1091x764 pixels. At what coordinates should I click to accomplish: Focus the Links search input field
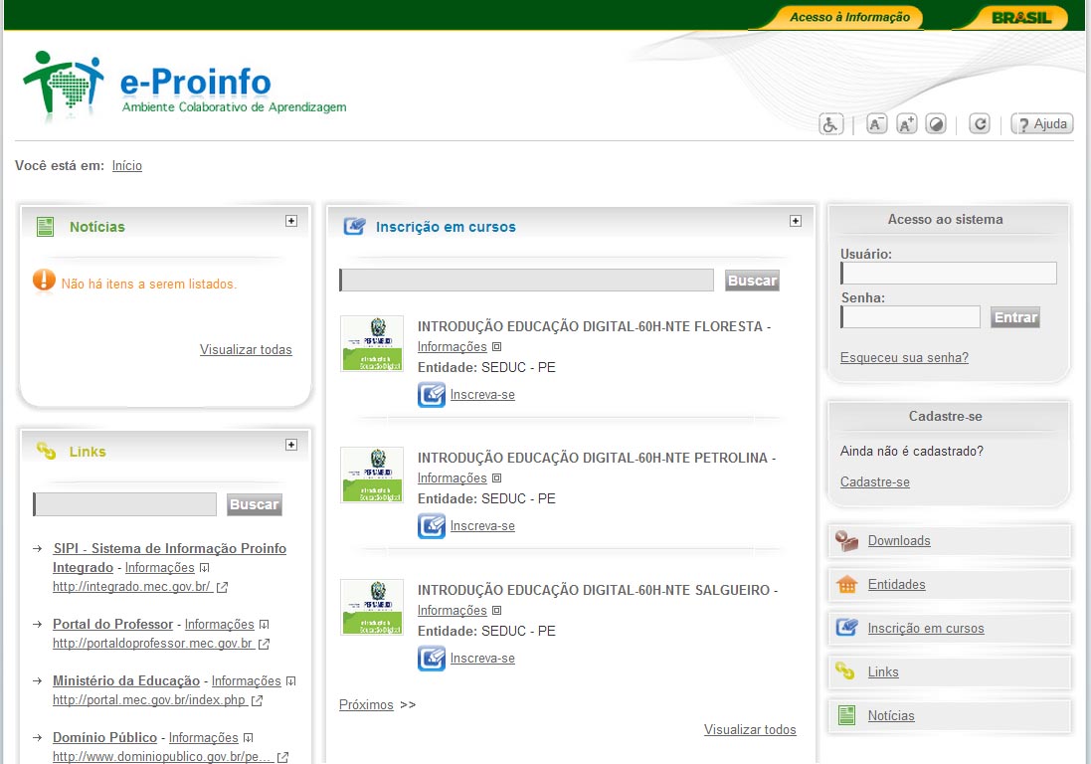(x=124, y=504)
